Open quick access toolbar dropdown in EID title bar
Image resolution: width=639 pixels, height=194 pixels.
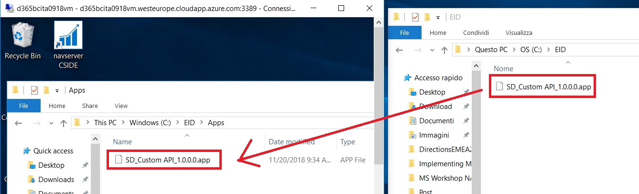click(x=438, y=17)
